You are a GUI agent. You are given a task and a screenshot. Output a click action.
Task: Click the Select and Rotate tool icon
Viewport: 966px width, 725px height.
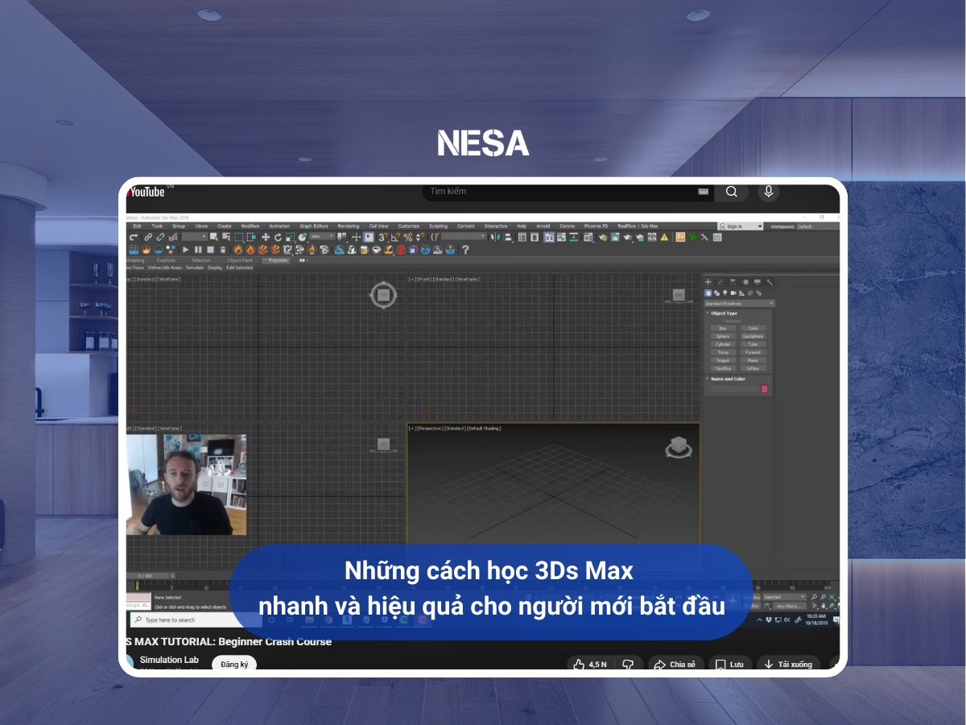[x=278, y=238]
